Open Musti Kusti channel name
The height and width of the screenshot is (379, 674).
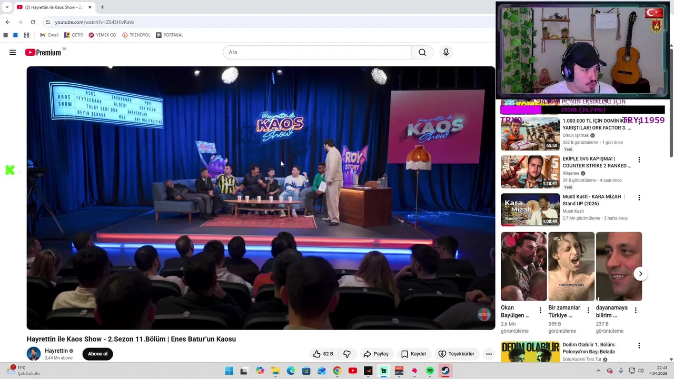coord(573,211)
